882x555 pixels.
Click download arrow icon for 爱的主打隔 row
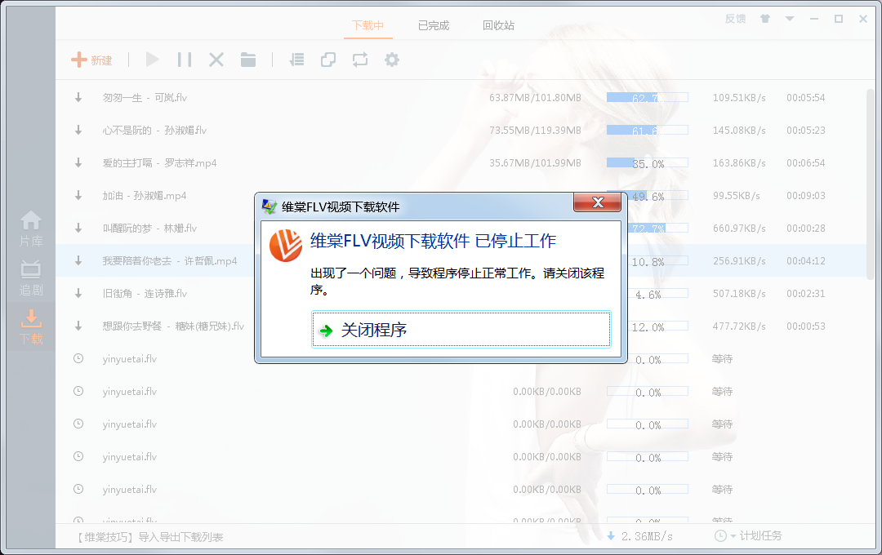click(78, 162)
